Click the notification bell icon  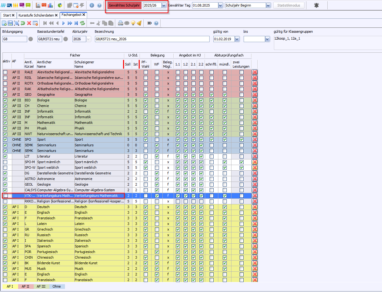(x=316, y=5)
